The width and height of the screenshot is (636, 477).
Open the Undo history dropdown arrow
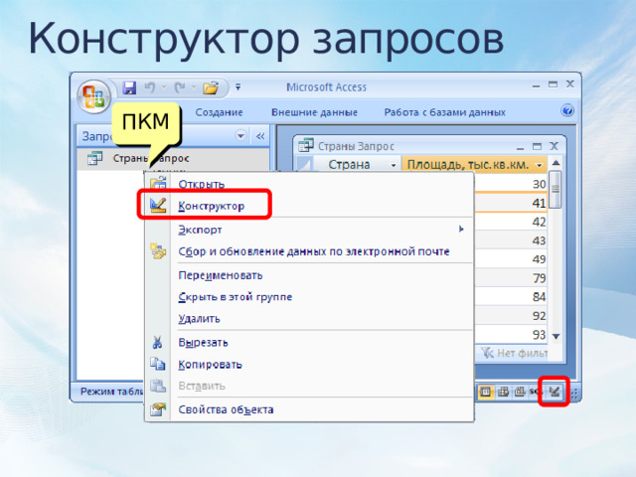coord(164,86)
